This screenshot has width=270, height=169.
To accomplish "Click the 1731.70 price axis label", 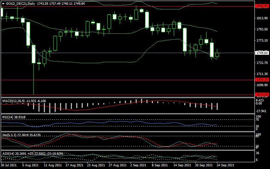I will 262,63.
